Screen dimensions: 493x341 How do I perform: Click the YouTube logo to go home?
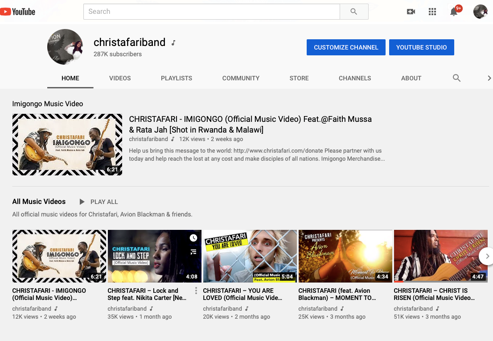point(18,12)
